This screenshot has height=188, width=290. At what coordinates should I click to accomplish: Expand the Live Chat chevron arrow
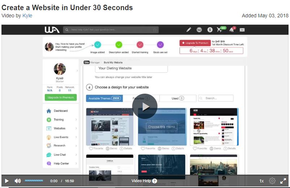click(76, 155)
